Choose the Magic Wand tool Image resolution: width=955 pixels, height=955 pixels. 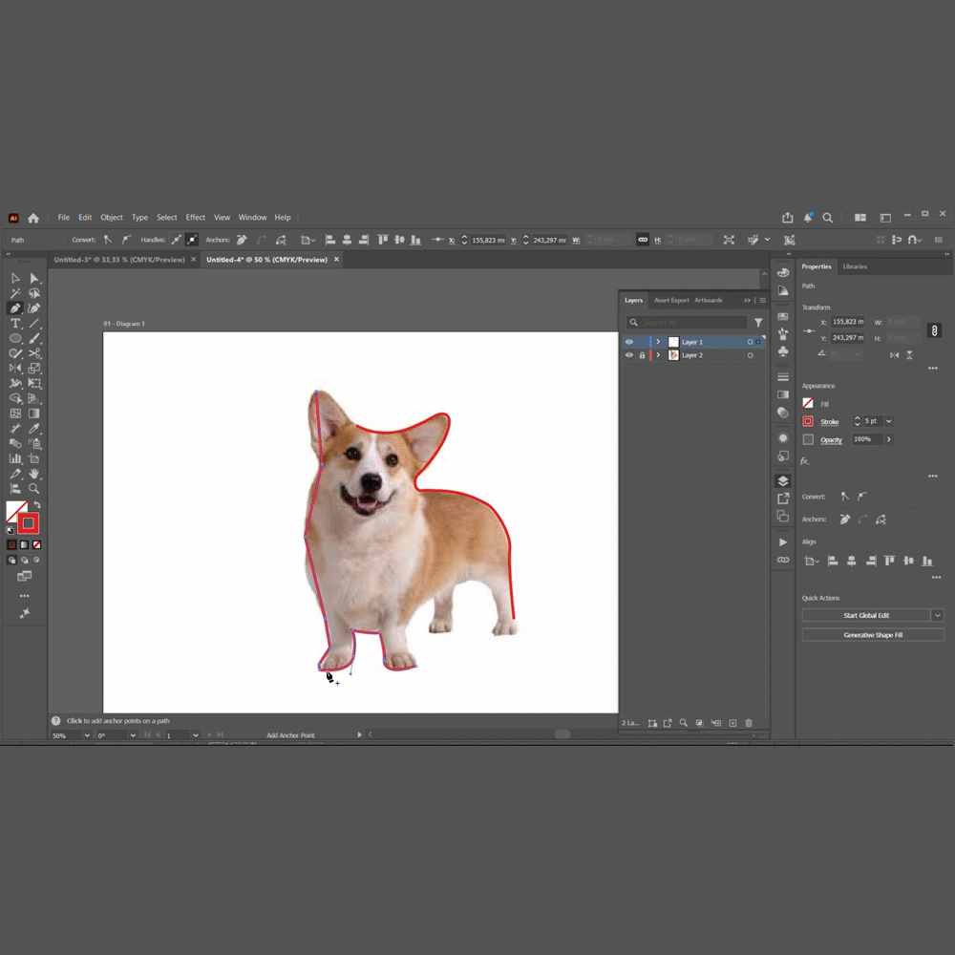tap(15, 293)
